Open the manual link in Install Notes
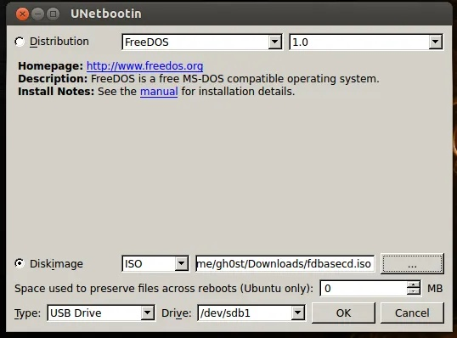457x338 pixels. [159, 92]
